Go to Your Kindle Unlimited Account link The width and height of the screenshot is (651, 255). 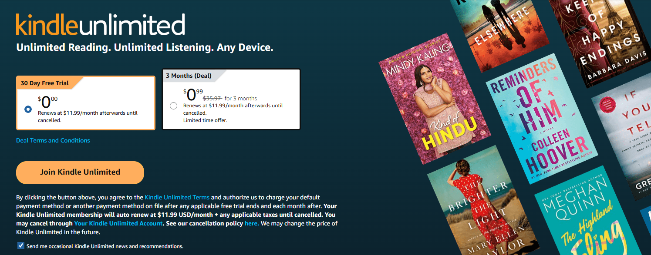[118, 223]
